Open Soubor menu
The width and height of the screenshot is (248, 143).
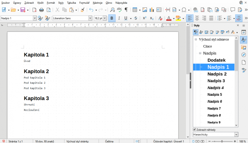6,3
